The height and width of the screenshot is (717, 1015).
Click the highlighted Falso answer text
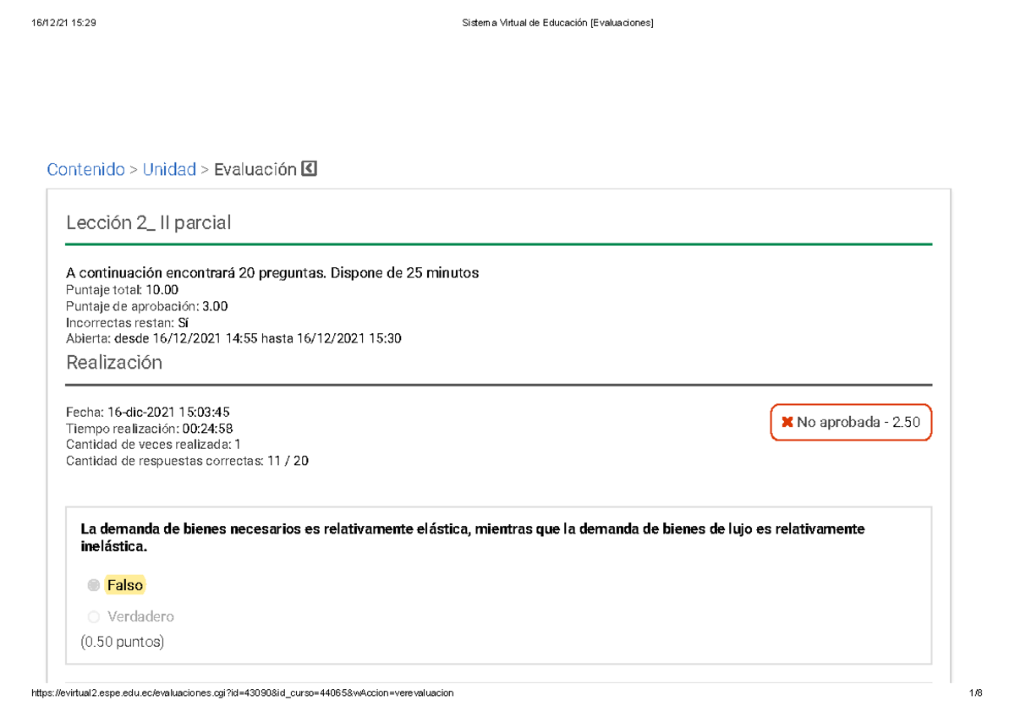pos(124,584)
